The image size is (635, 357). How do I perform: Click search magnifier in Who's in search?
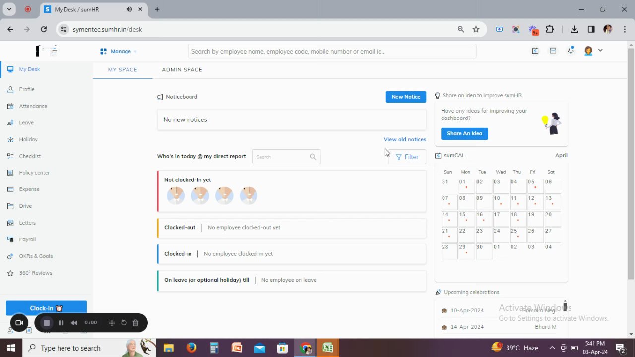pyautogui.click(x=313, y=157)
